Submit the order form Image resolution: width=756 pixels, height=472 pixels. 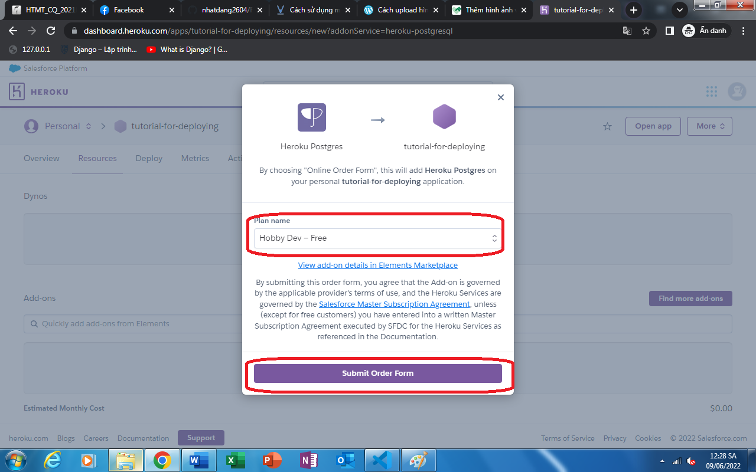pos(378,373)
